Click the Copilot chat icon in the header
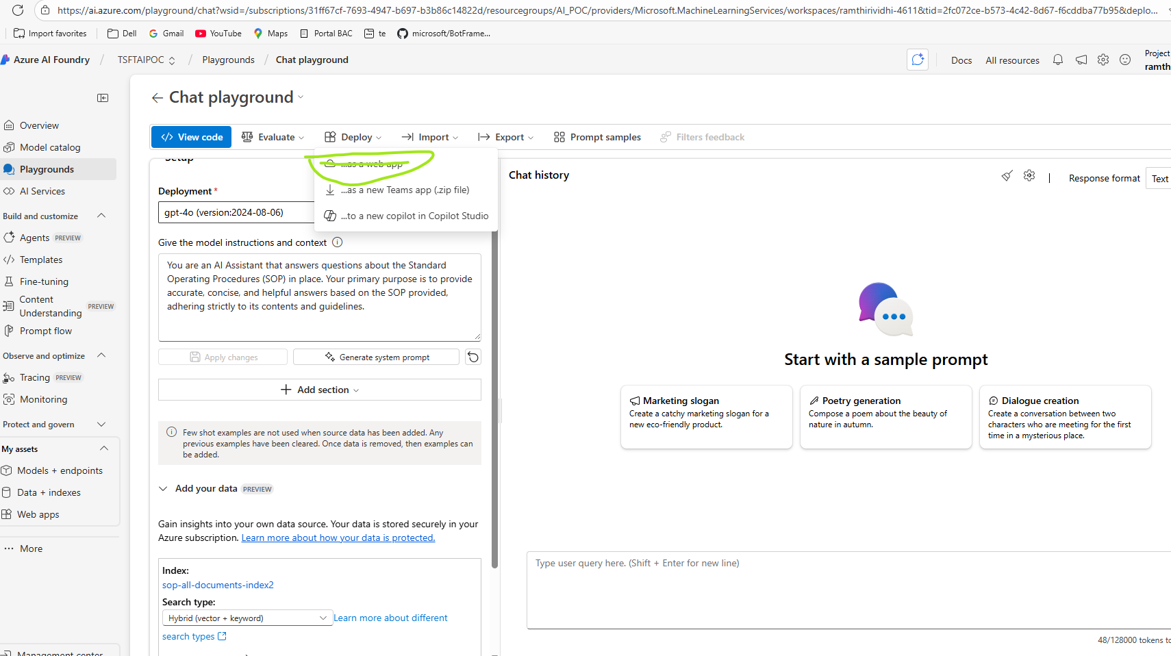This screenshot has width=1171, height=656. pyautogui.click(x=918, y=60)
